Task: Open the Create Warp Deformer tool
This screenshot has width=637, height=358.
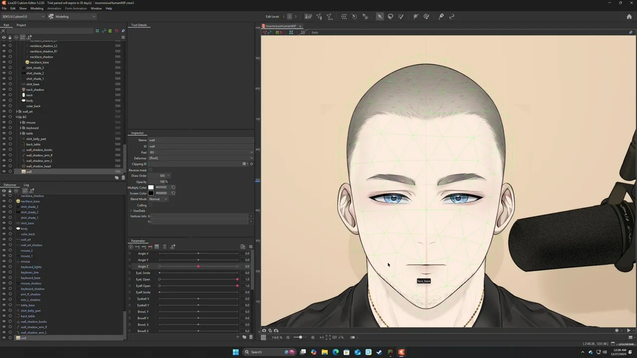Action: [x=344, y=16]
